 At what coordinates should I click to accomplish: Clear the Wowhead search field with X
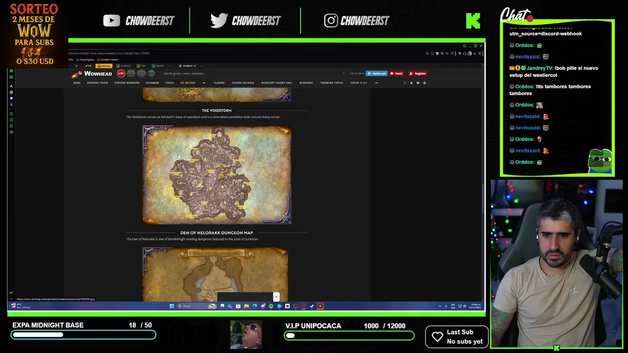343,74
